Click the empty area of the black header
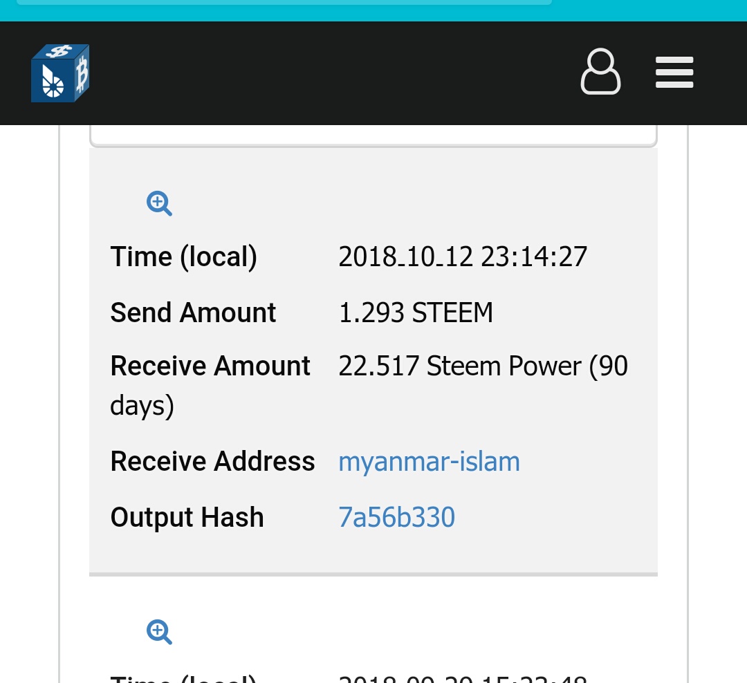This screenshot has width=747, height=683. pyautogui.click(x=333, y=73)
